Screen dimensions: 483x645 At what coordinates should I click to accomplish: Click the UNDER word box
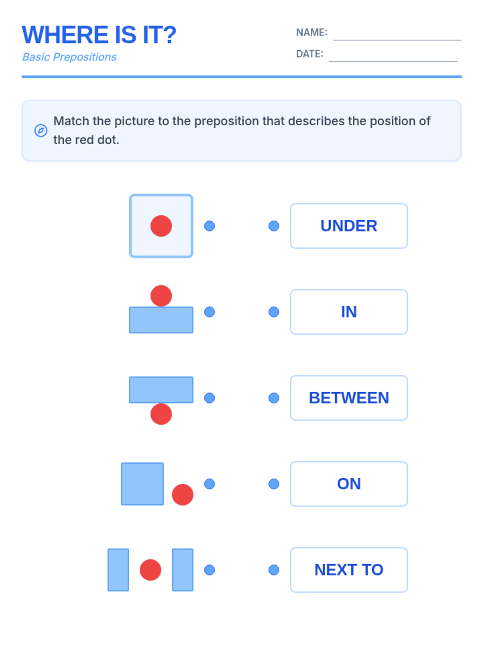click(349, 226)
